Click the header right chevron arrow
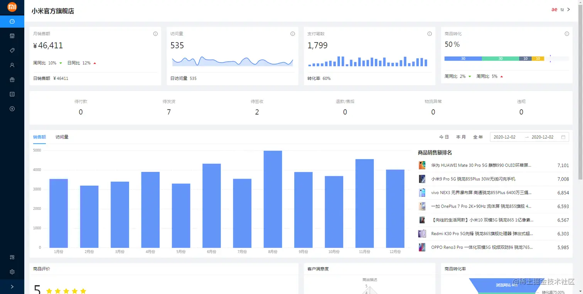The height and width of the screenshot is (294, 583). coord(569,10)
